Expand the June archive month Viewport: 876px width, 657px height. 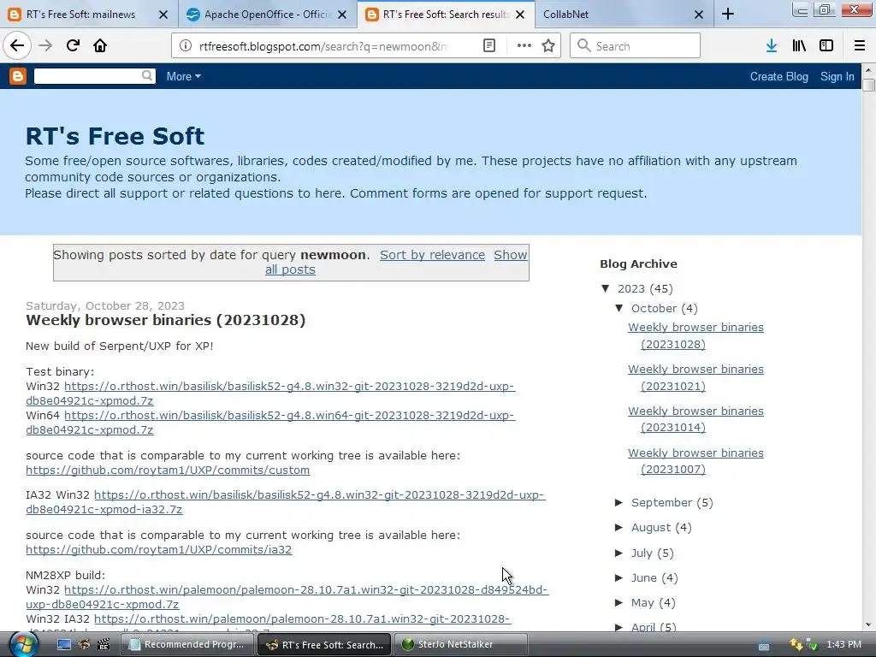pyautogui.click(x=619, y=577)
